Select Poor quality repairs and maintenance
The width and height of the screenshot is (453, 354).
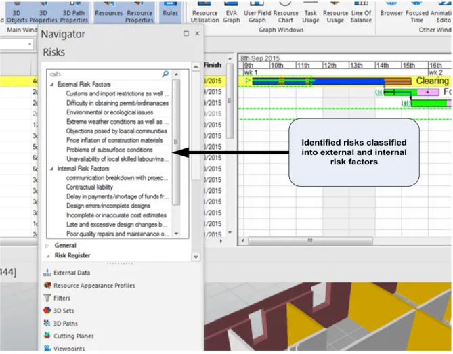coord(117,234)
